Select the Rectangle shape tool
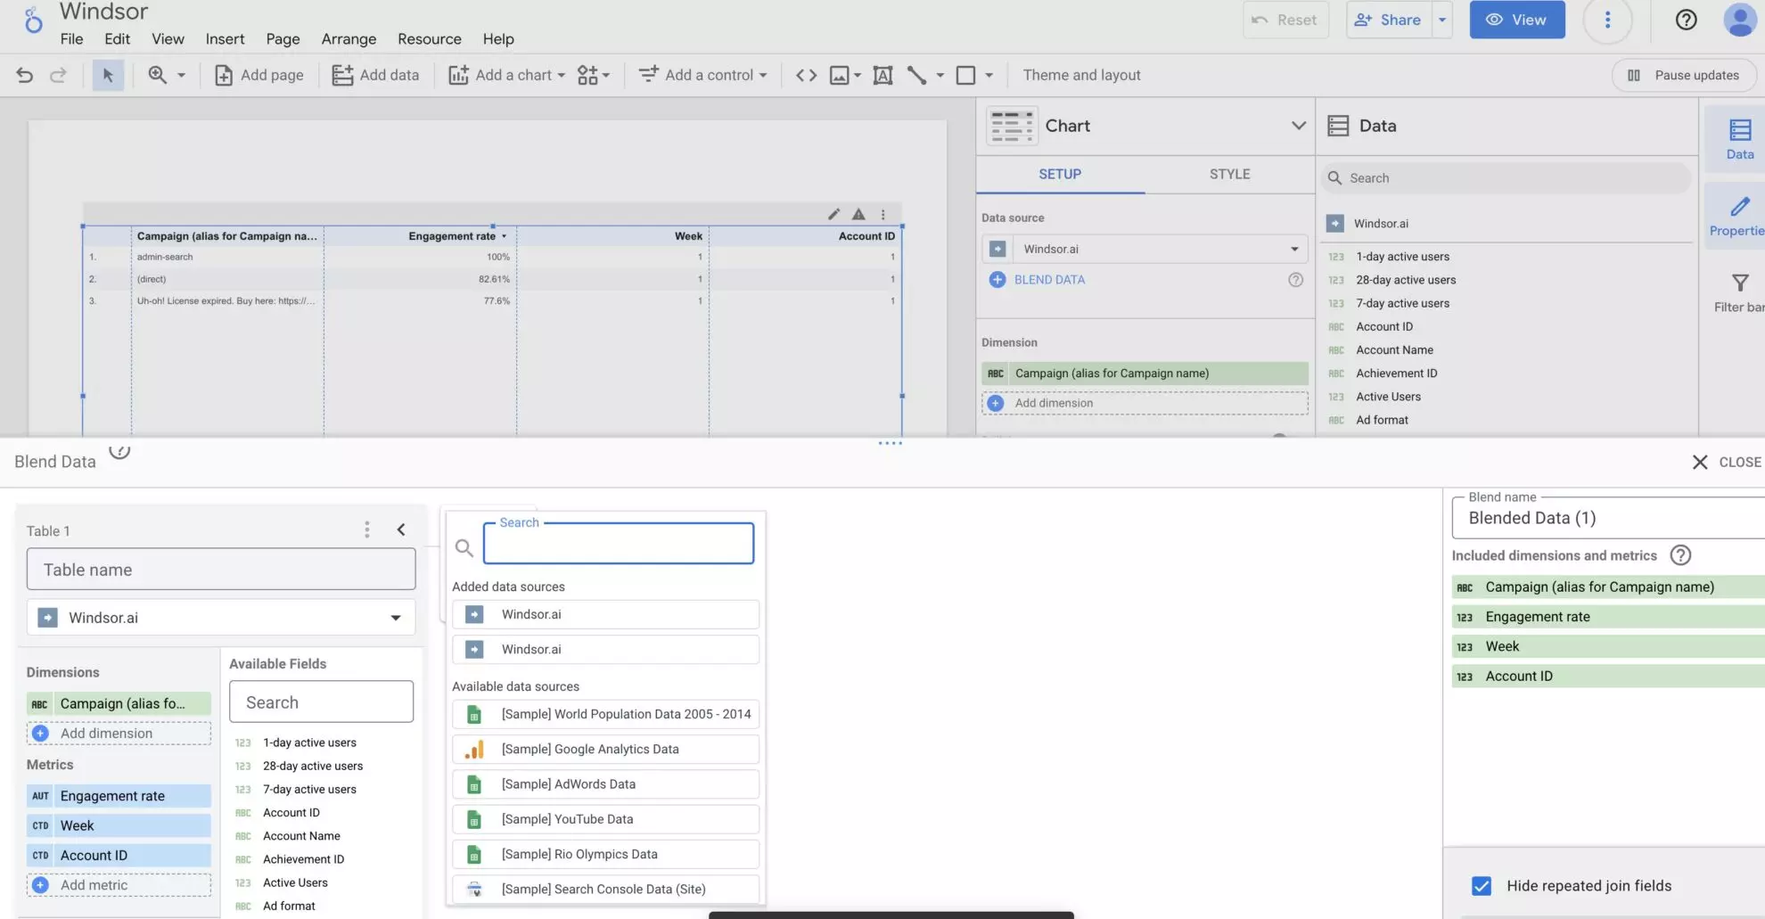Screen dimensions: 1765x919 965,75
